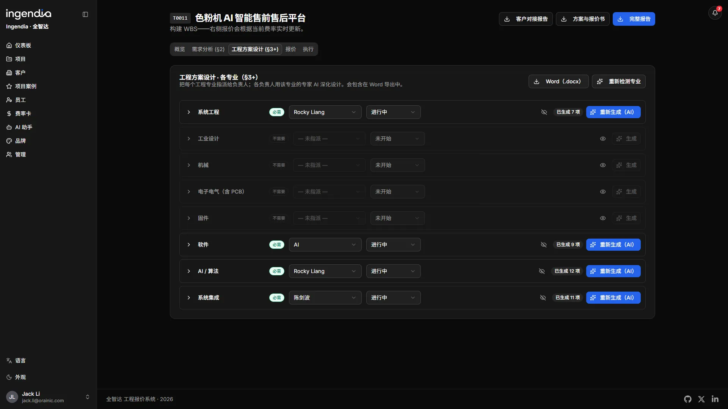Image resolution: width=728 pixels, height=409 pixels.
Task: Click 重新检测专业 button
Action: [x=619, y=81]
